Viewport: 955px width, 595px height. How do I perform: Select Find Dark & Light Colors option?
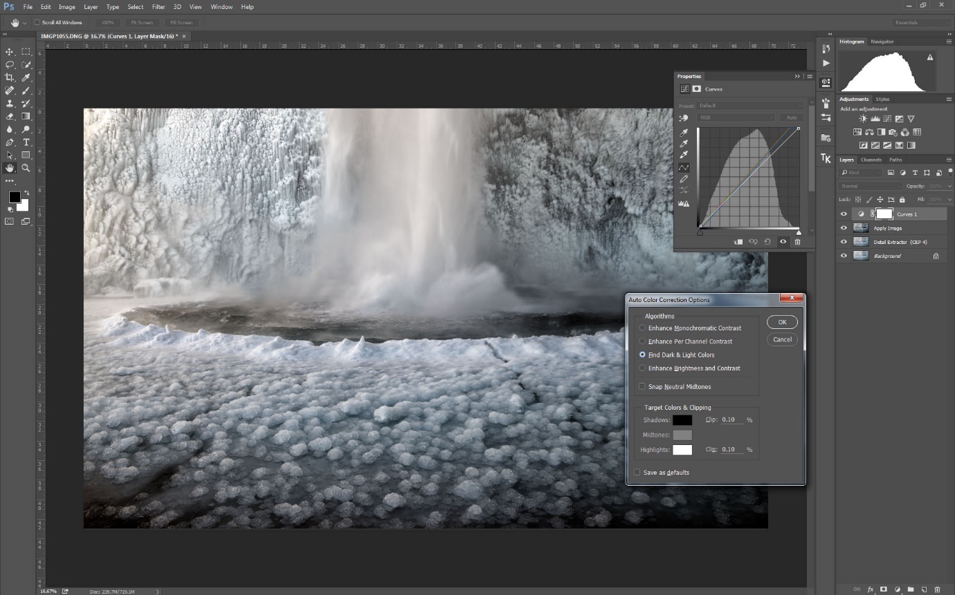642,355
